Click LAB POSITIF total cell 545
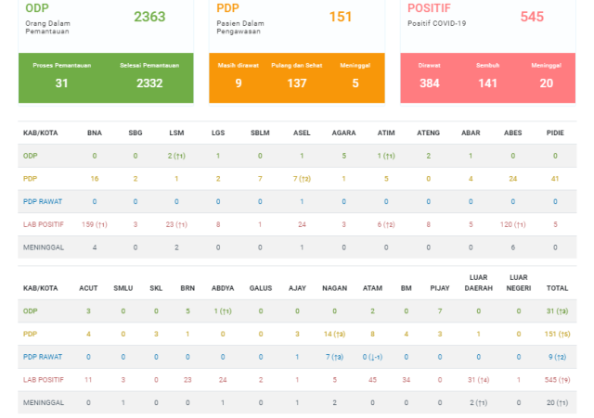Image resolution: width=594 pixels, height=418 pixels. [557, 380]
